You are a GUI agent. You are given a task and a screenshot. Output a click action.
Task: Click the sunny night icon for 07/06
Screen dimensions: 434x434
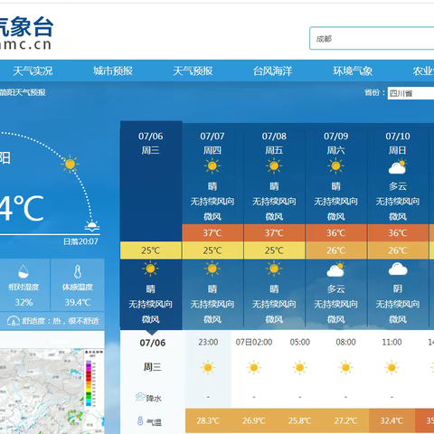pos(150,269)
